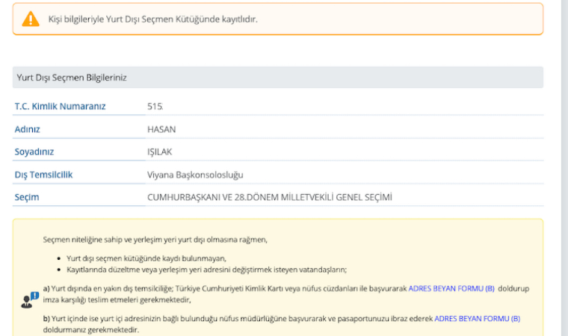Click the vertical scrollbar at the right edge
568x336 pixels.
click(x=564, y=168)
